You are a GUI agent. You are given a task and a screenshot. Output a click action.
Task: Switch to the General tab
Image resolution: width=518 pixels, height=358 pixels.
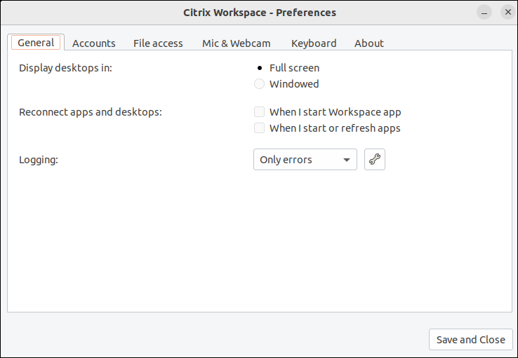click(36, 43)
